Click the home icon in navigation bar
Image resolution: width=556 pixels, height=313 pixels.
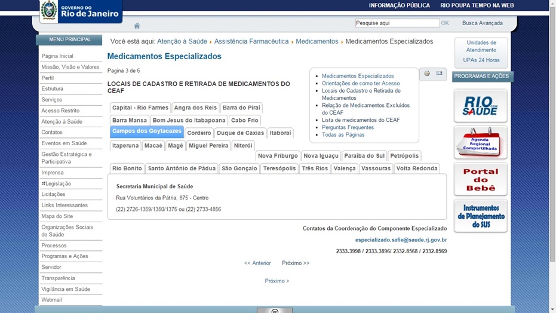(x=137, y=26)
